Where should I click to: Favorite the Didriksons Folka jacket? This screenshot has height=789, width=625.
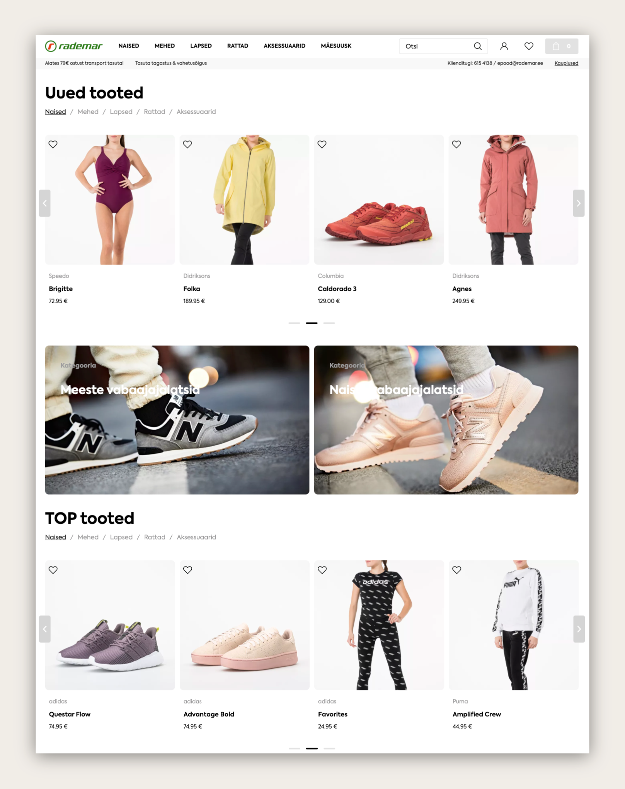[x=187, y=144]
